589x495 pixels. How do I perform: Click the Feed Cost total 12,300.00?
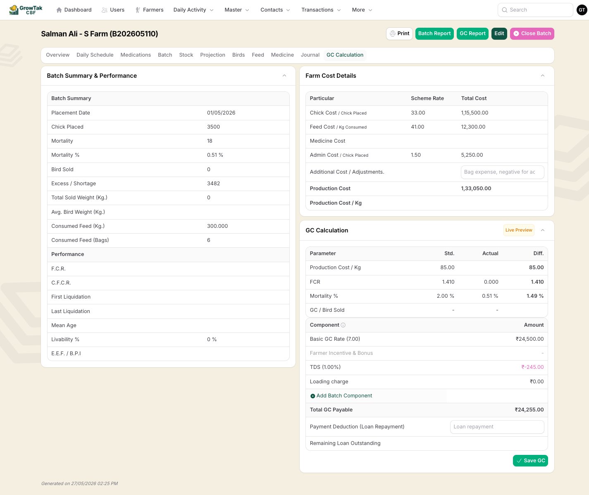pyautogui.click(x=473, y=127)
